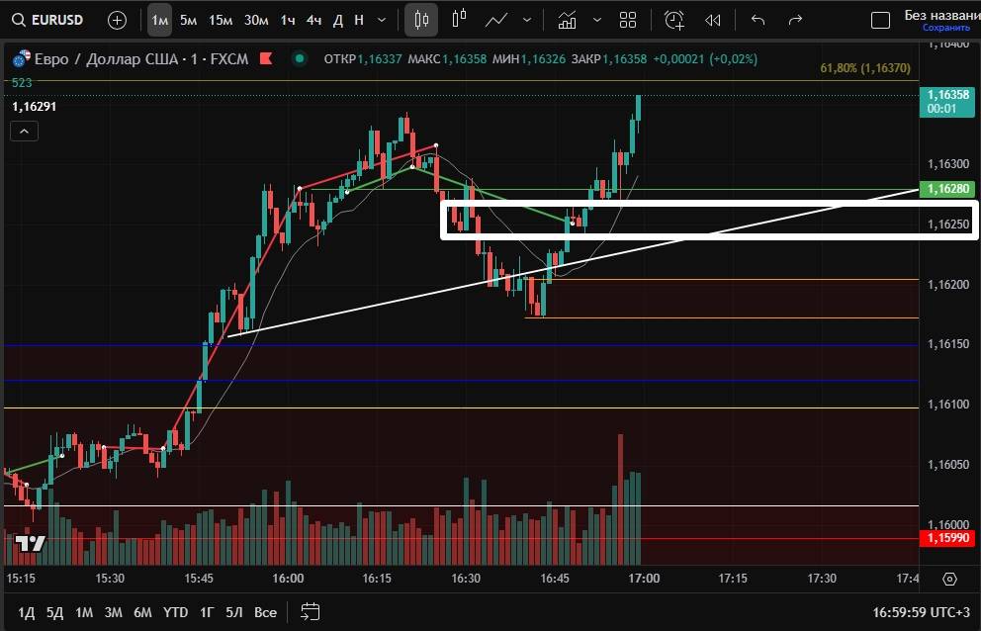Screen dimensions: 981x631
Task: Expand the dropdown arrow after line icon
Action: coord(526,20)
